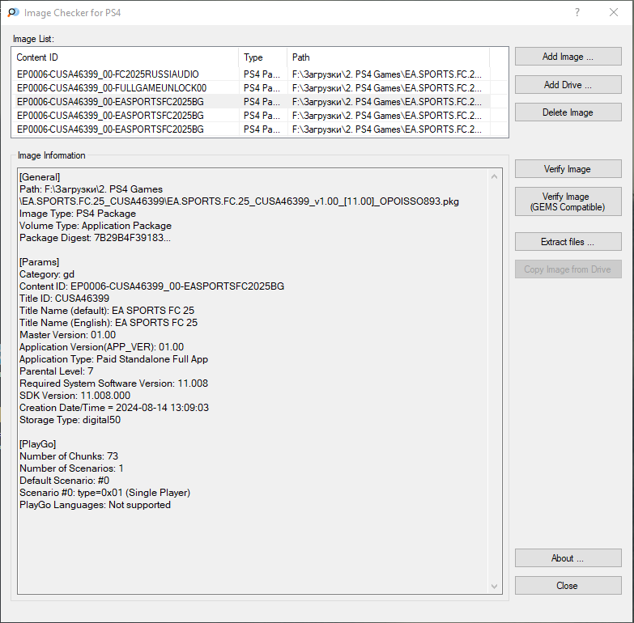
Task: Click the Add Drive button
Action: pyautogui.click(x=568, y=85)
